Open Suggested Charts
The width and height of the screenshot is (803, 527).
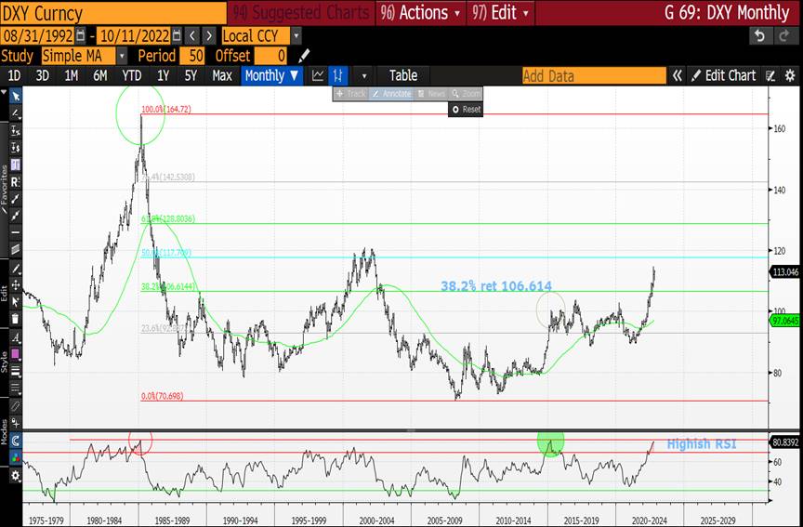coord(301,13)
